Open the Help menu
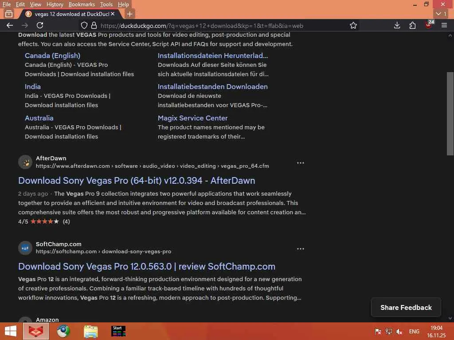 click(x=123, y=4)
